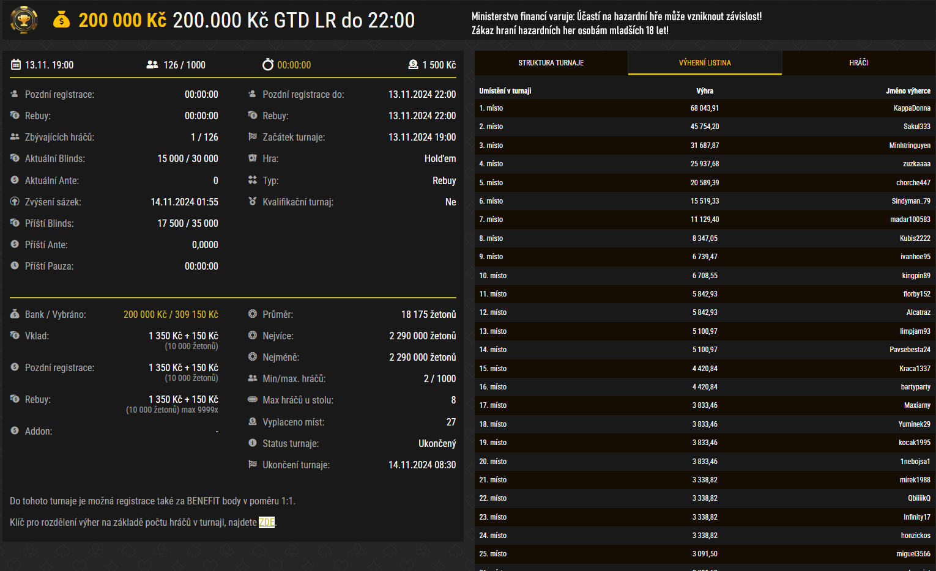
Task: Click the money bag icon next to 200 000 Kč
Action: [61, 20]
